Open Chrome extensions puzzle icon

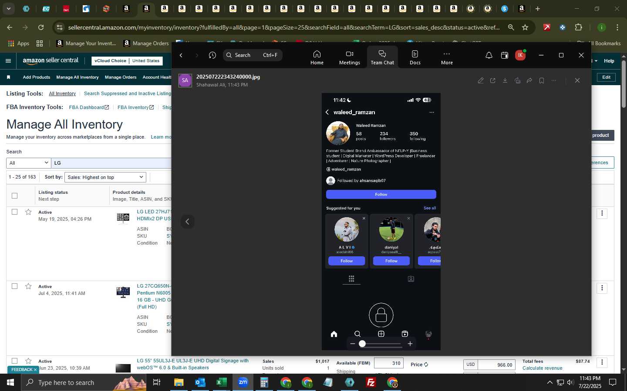pos(578,27)
